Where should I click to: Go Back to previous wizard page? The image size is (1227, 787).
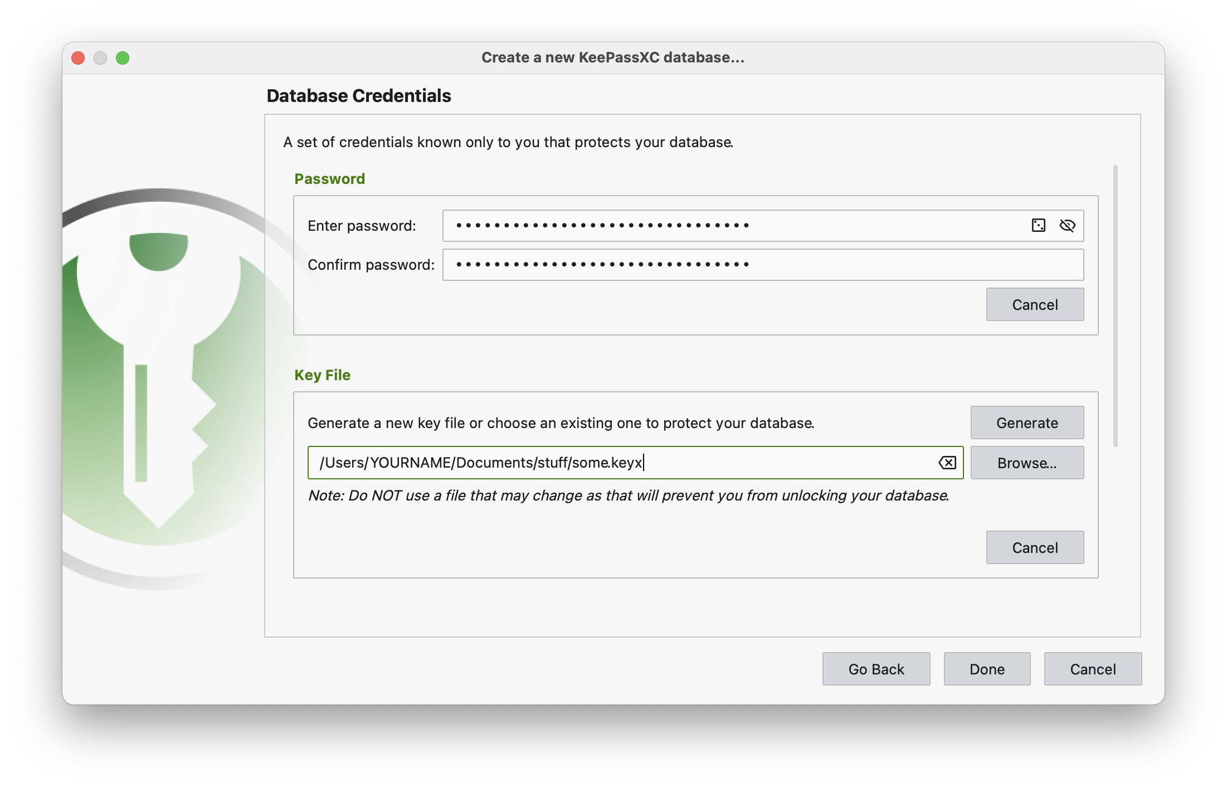pyautogui.click(x=876, y=669)
